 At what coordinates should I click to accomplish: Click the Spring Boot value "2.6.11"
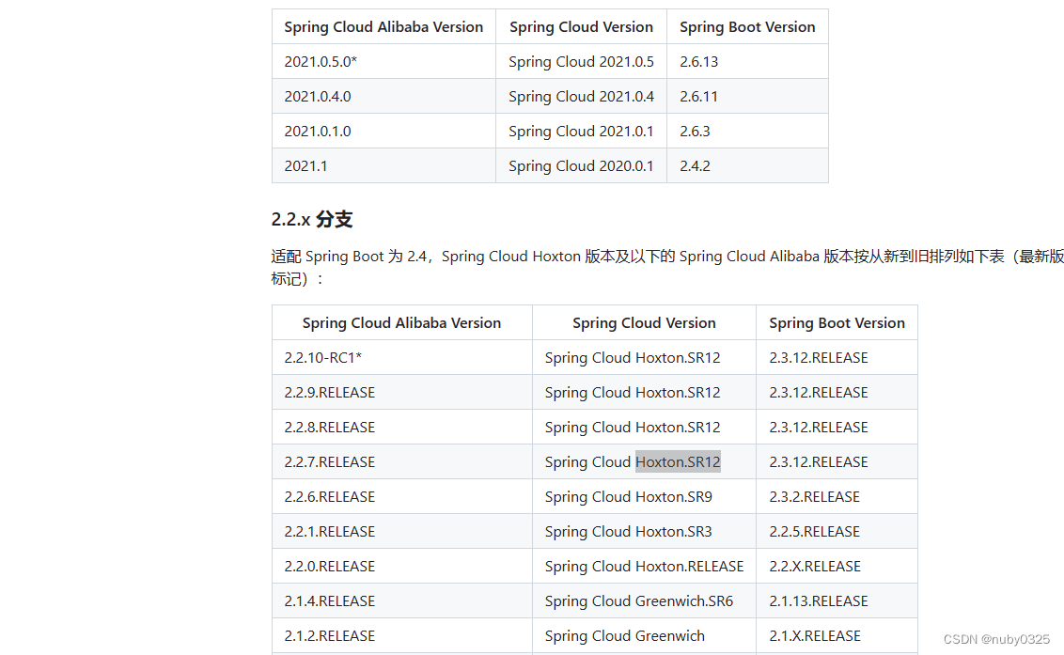pos(698,97)
